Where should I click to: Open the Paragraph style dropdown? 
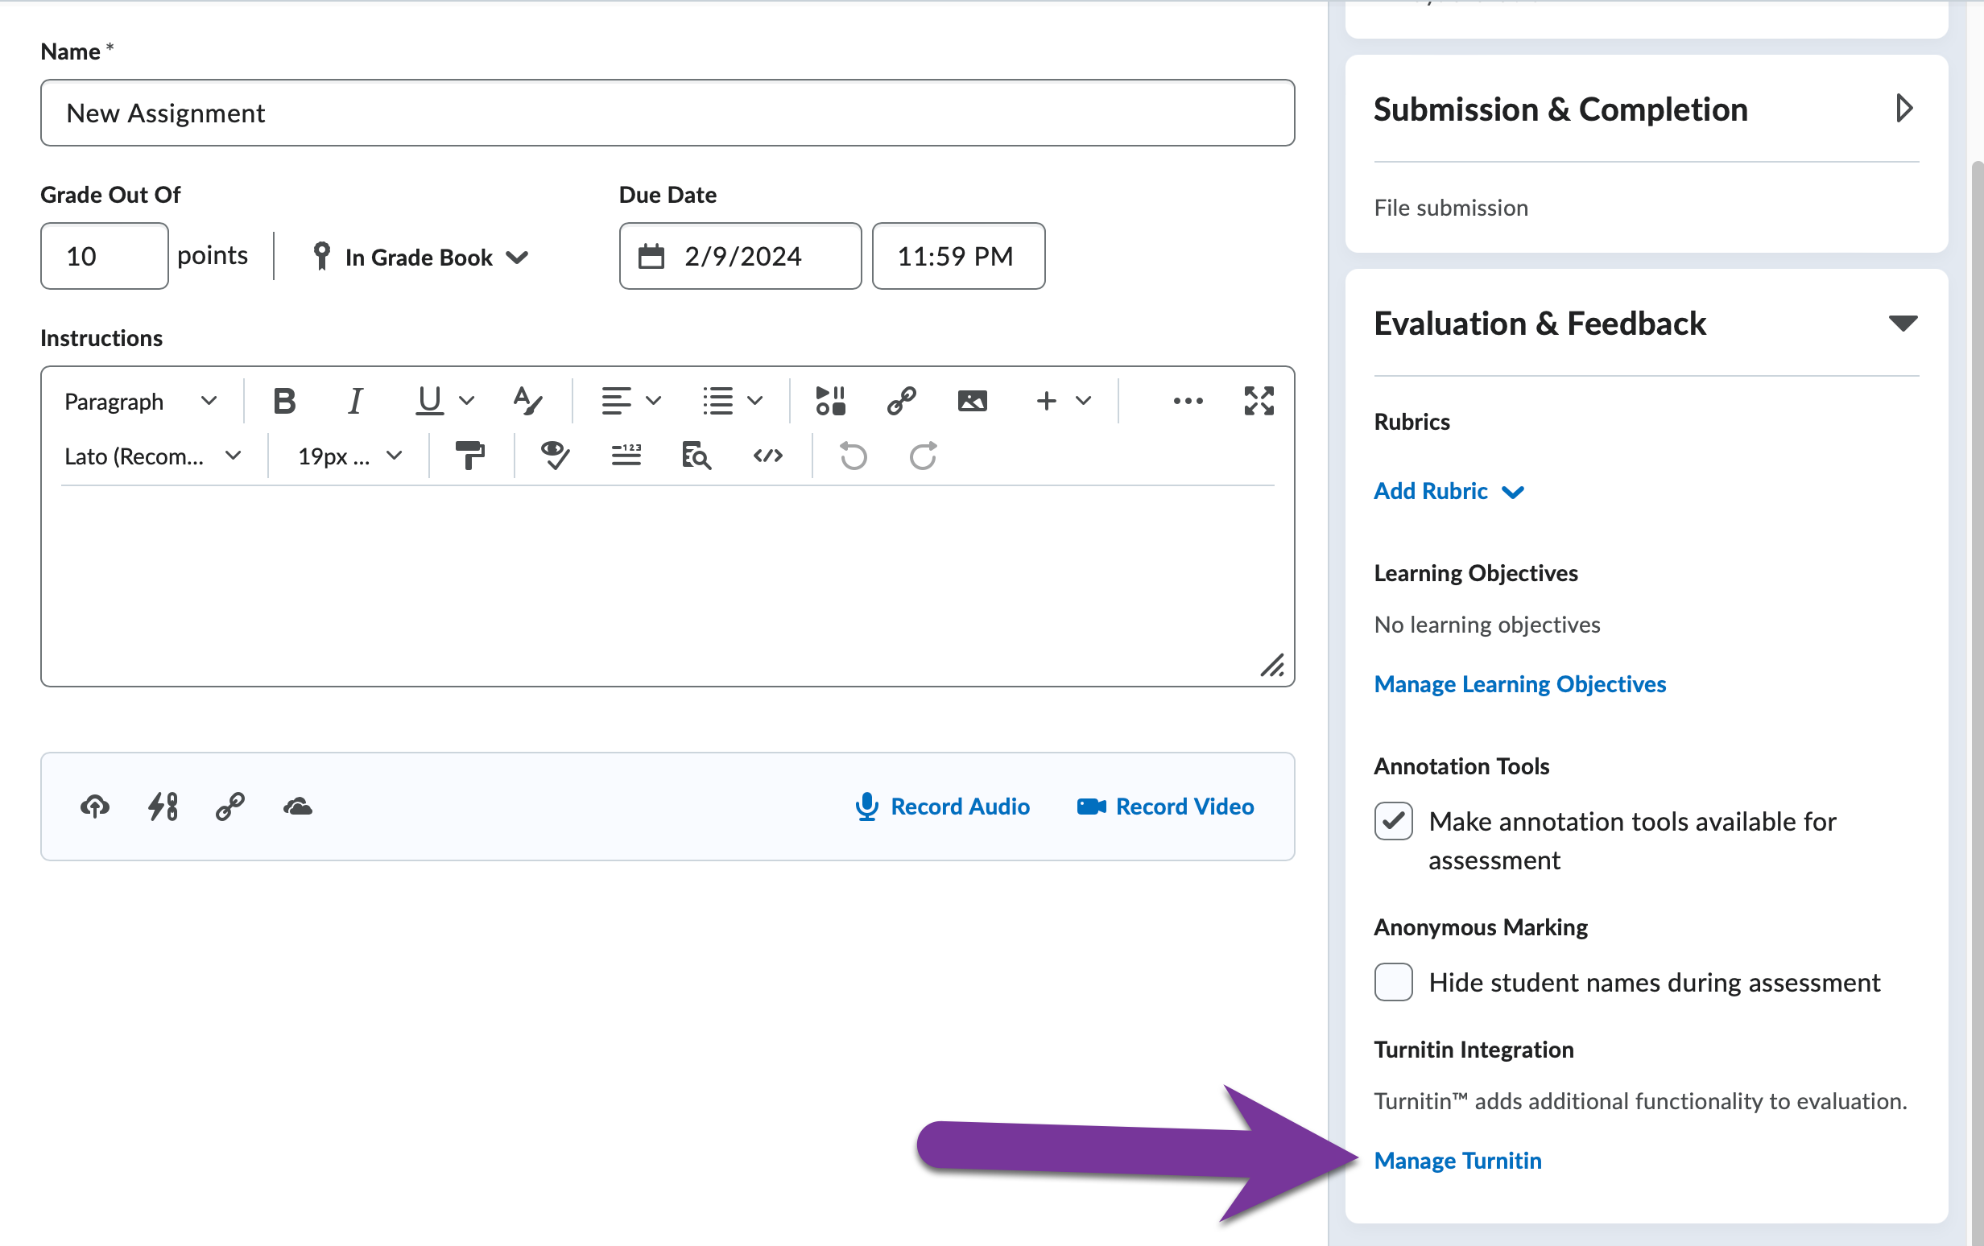click(x=140, y=401)
